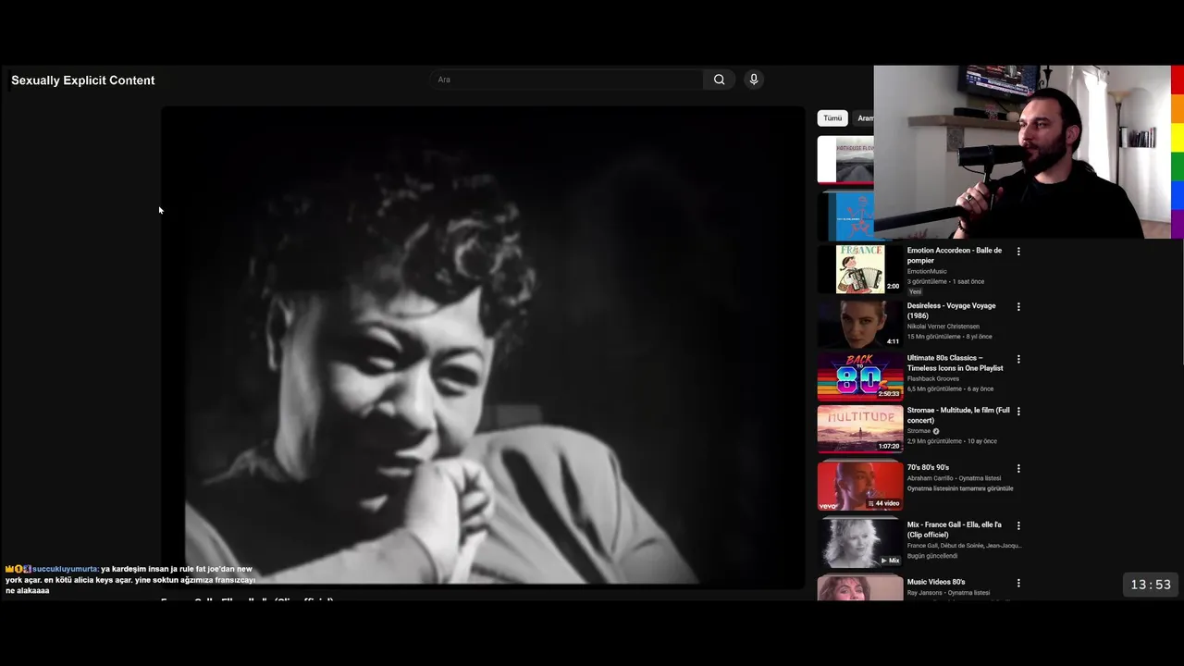Open options menu for Mix France Gall
The height and width of the screenshot is (666, 1184).
(1018, 525)
